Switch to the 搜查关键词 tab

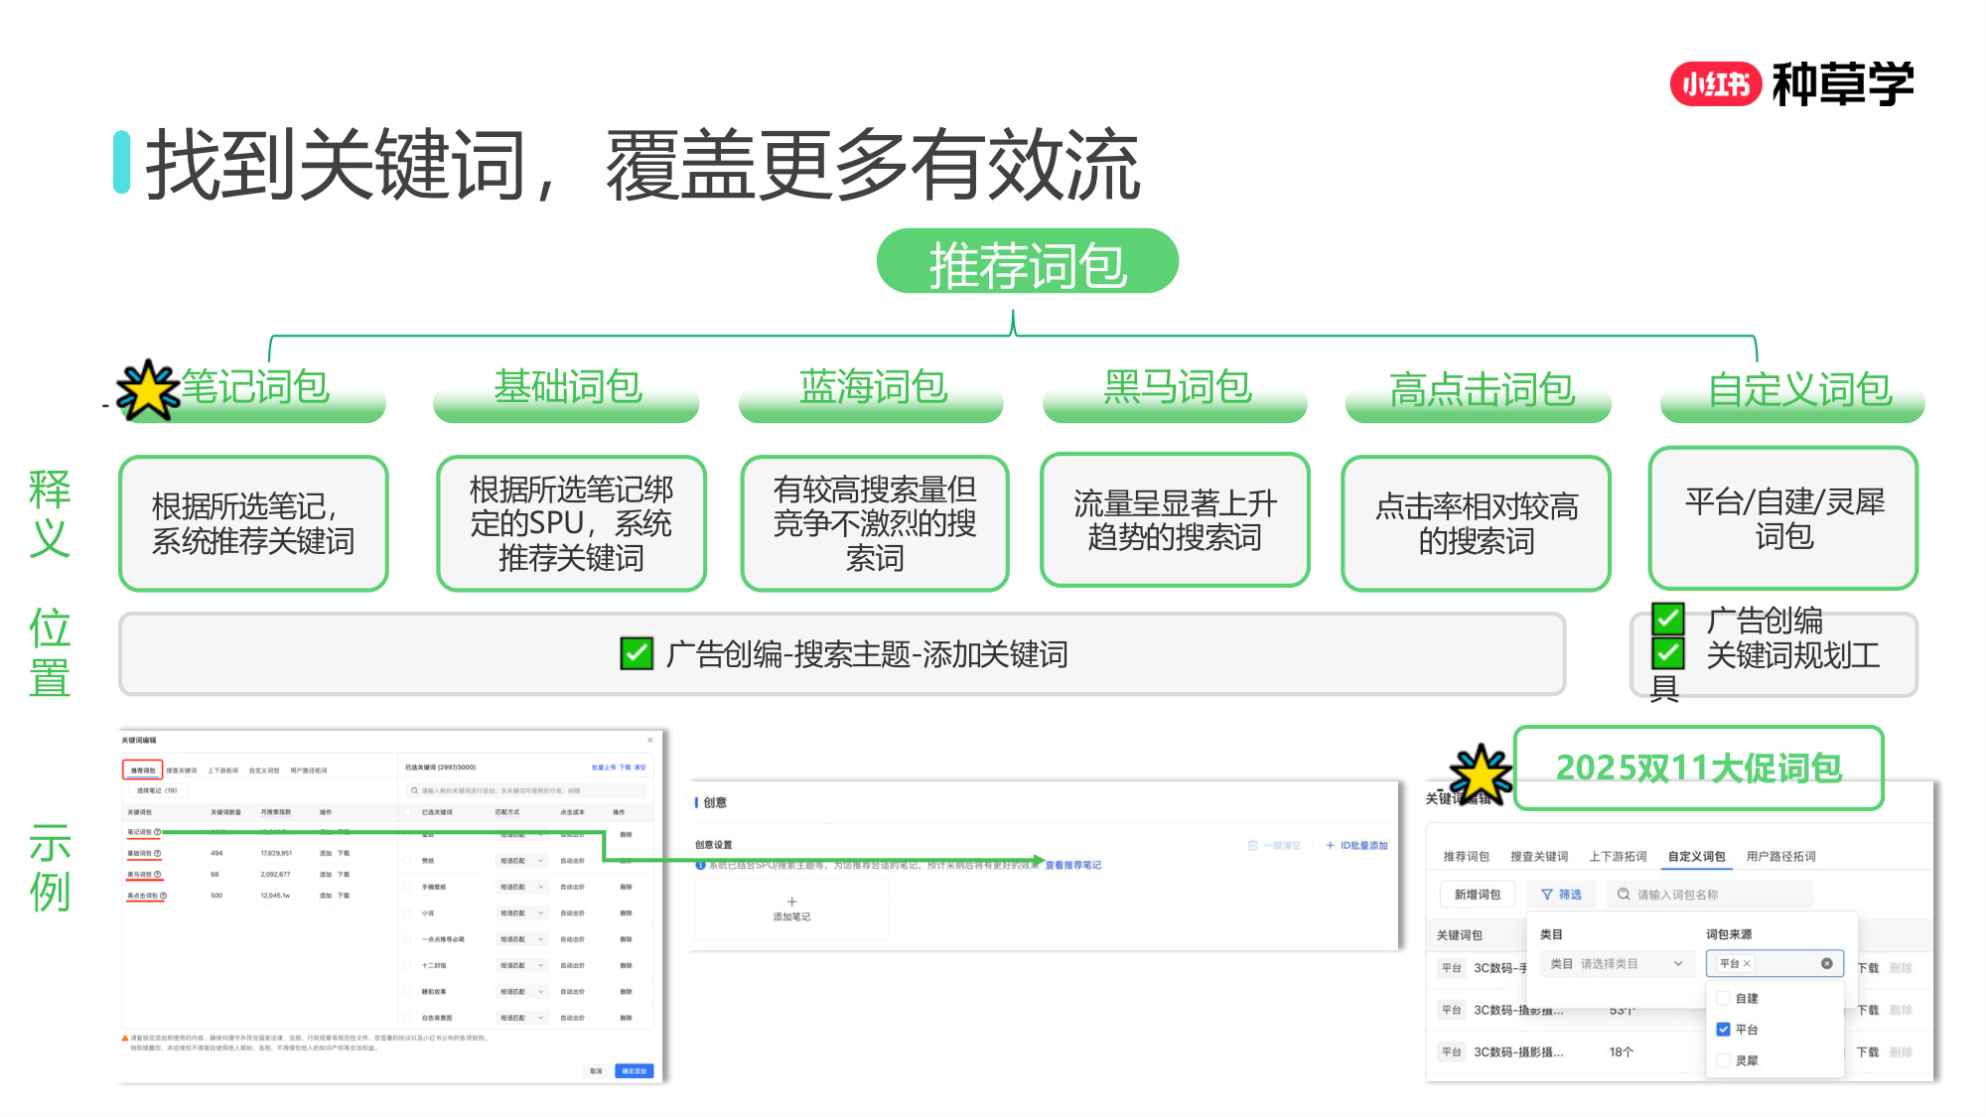click(x=1540, y=857)
